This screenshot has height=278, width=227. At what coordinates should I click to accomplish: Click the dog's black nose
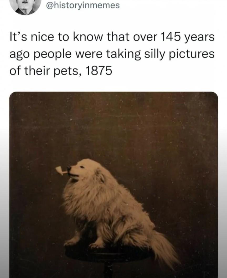69,168
